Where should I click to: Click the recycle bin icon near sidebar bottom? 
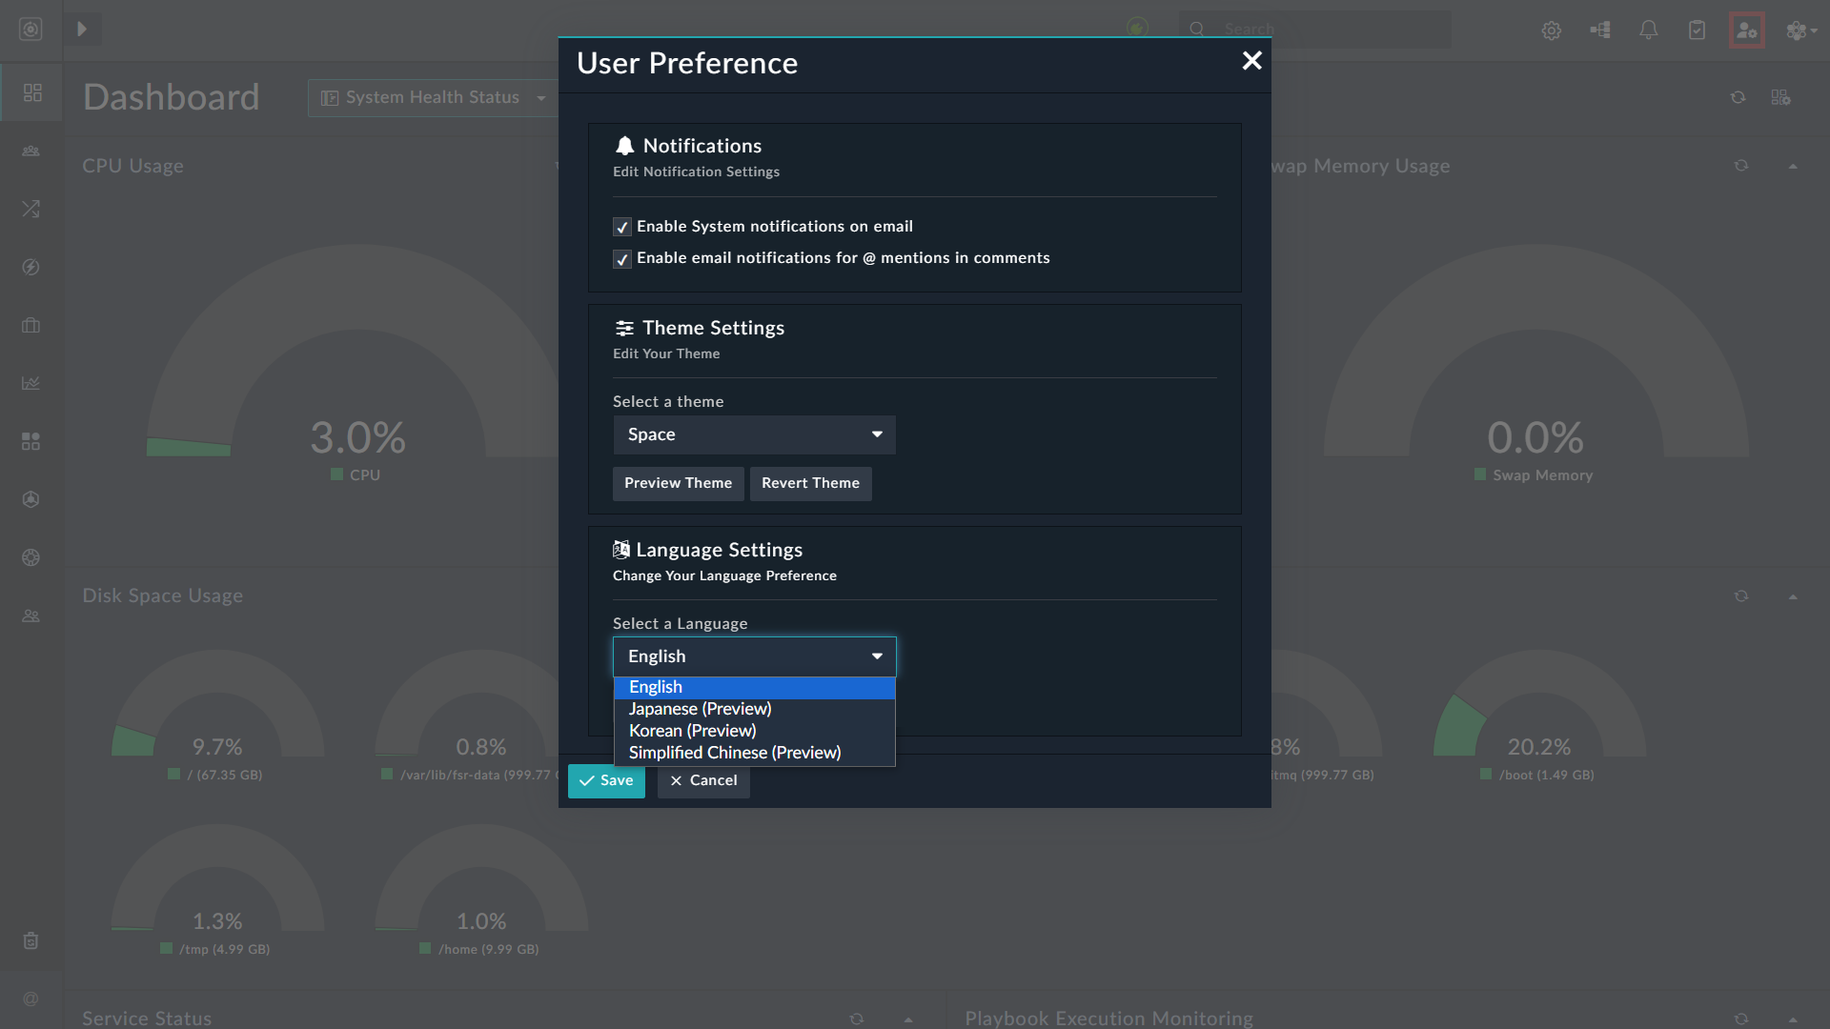(31, 940)
